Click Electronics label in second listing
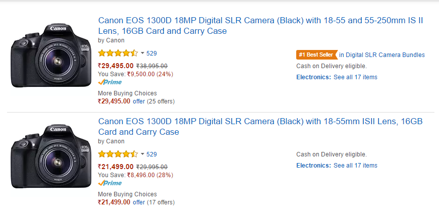This screenshot has width=439, height=213. pyautogui.click(x=313, y=166)
